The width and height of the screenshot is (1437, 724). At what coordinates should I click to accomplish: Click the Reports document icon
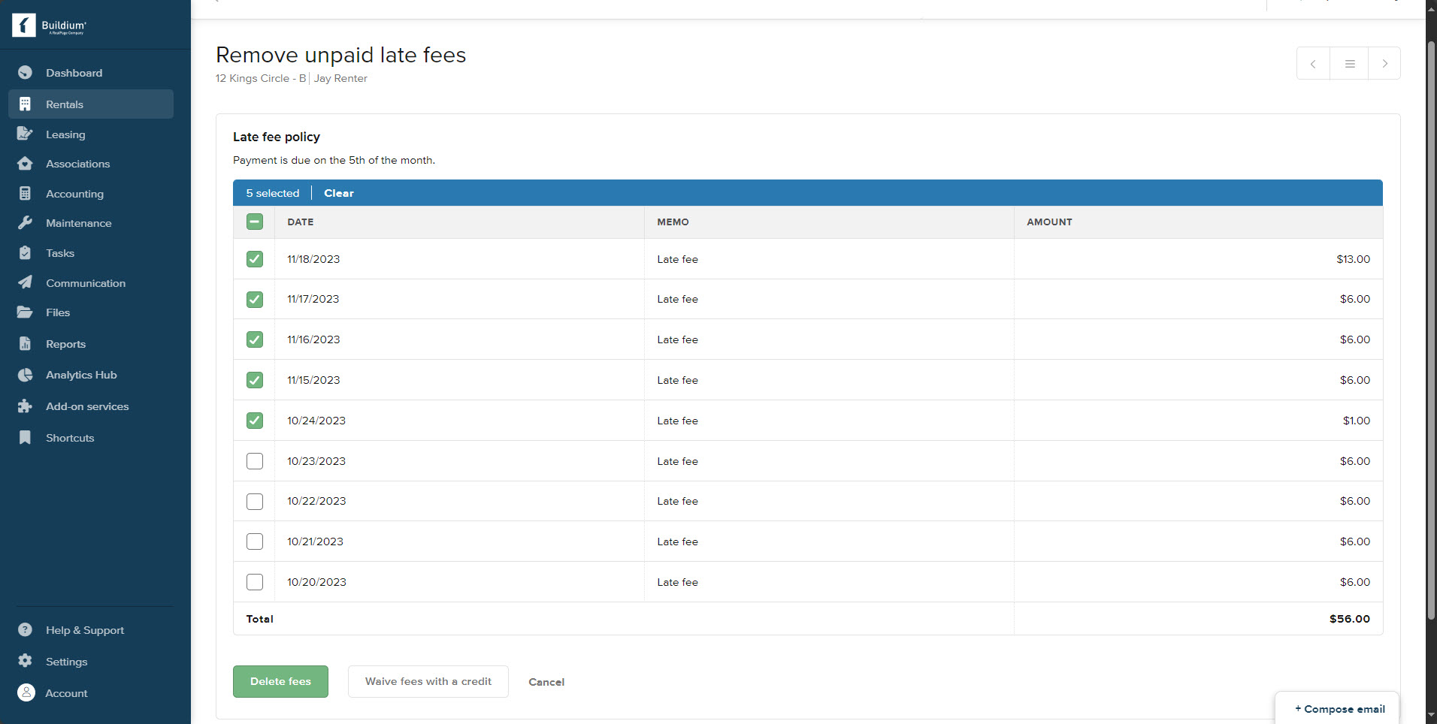click(25, 344)
